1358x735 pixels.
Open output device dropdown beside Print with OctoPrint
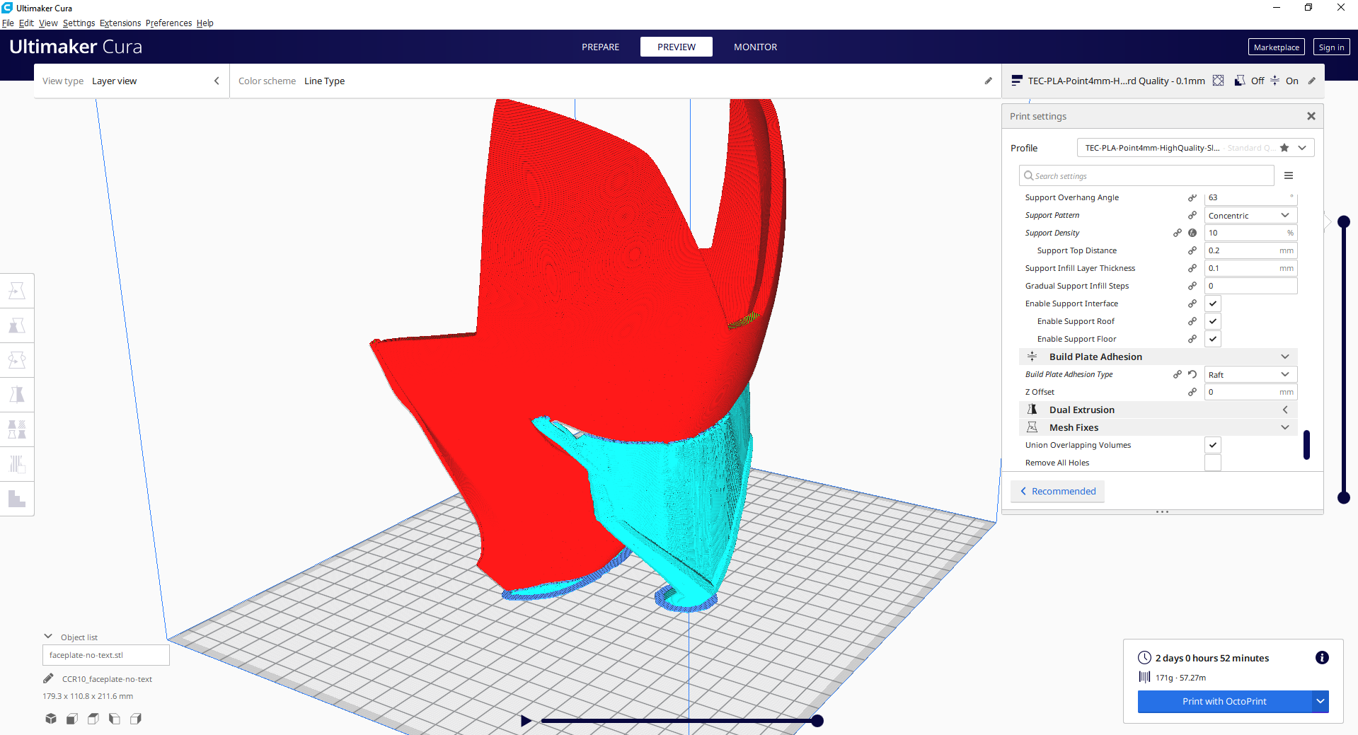click(1320, 701)
